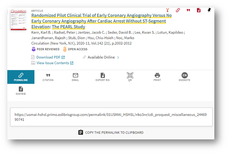Click the pin record icon

click(208, 10)
